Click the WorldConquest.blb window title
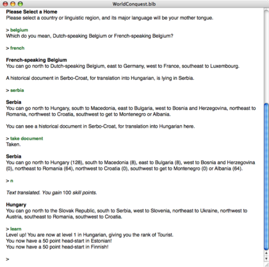This screenshot has width=269, height=267. pyautogui.click(x=134, y=4)
